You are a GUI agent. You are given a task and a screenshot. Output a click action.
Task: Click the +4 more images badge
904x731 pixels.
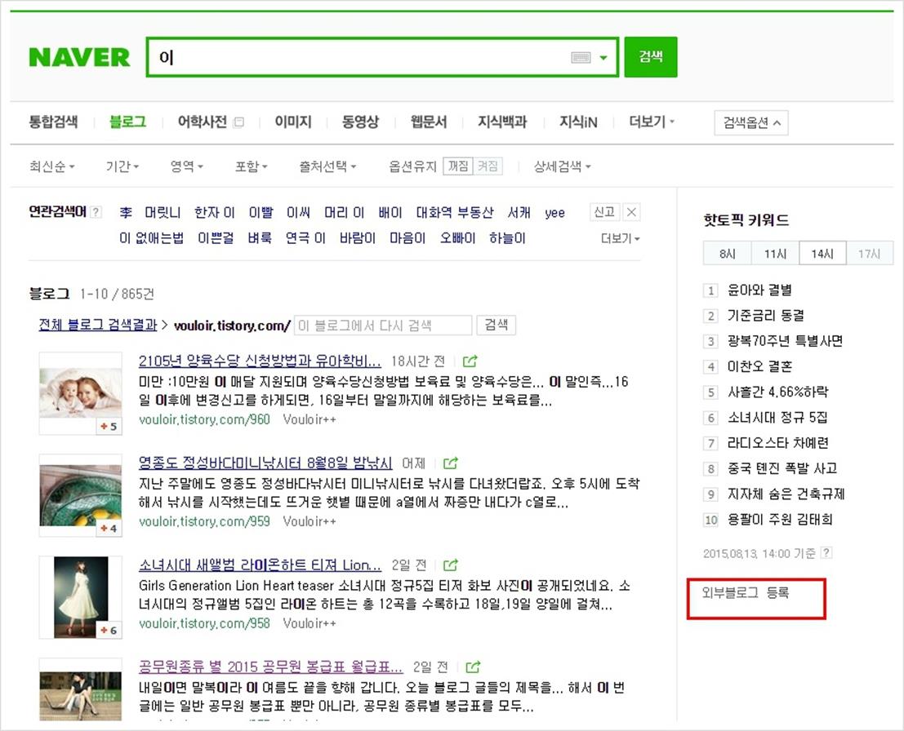(109, 528)
